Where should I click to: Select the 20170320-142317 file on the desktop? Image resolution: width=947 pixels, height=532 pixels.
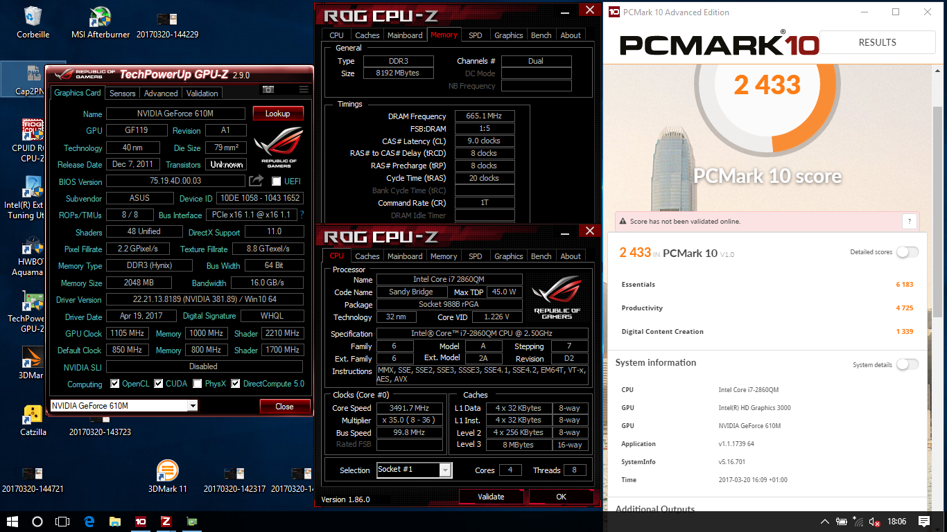tap(234, 479)
